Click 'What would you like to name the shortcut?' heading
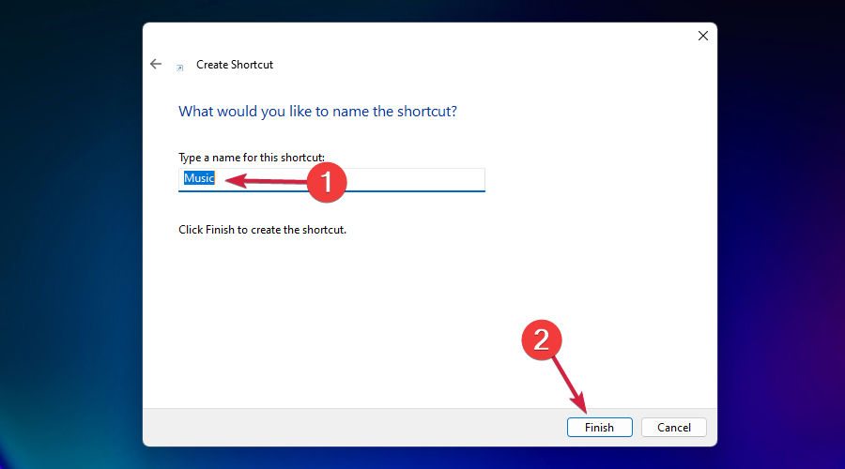The width and height of the screenshot is (845, 469). click(x=317, y=112)
